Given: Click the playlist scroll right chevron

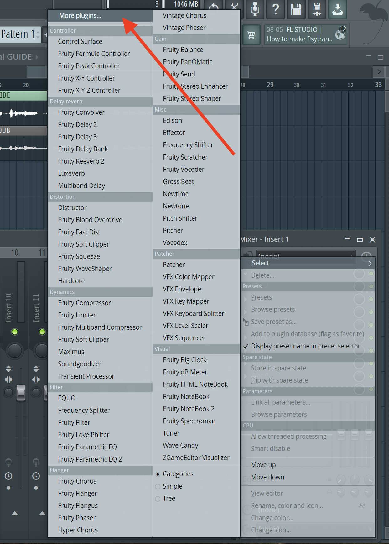Looking at the screenshot, I should click(379, 72).
